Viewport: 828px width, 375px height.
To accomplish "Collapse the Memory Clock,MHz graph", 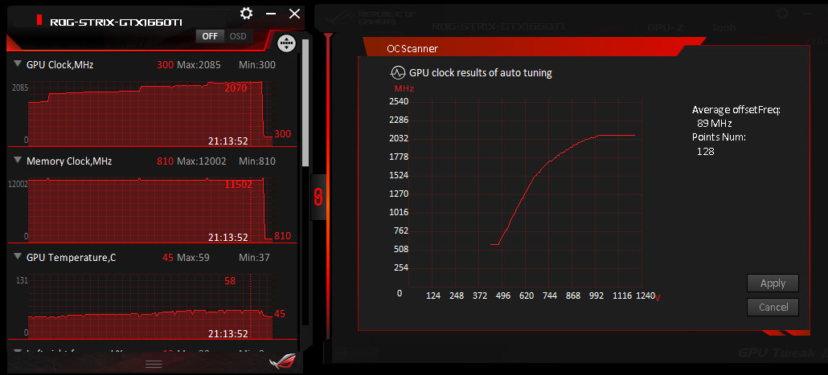I will pos(18,161).
